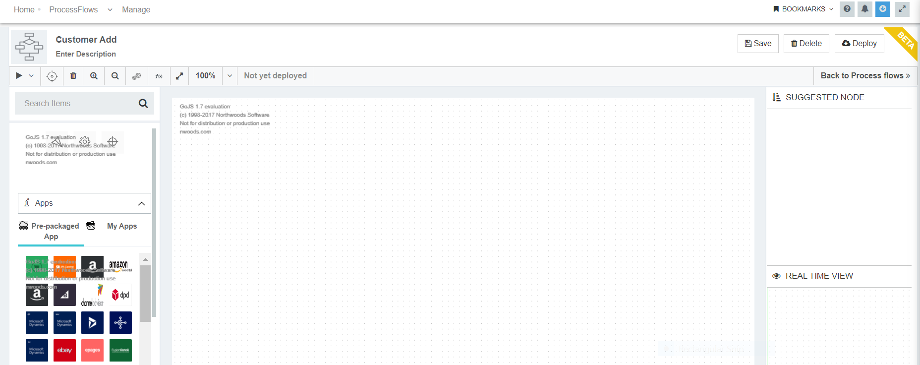Viewport: 920px width, 365px height.
Task: Select the BigCommerce app tile
Action: (x=64, y=295)
